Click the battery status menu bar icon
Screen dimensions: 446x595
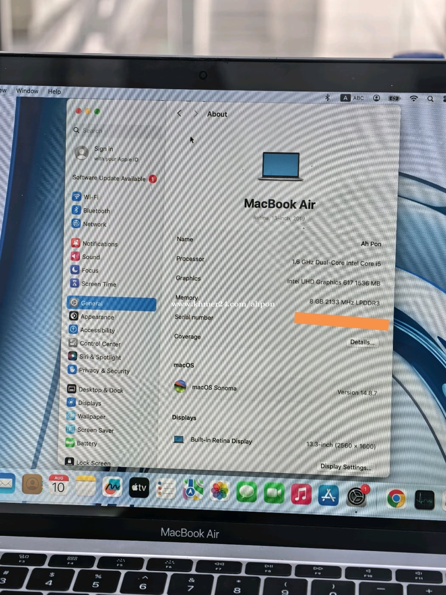[x=394, y=98]
